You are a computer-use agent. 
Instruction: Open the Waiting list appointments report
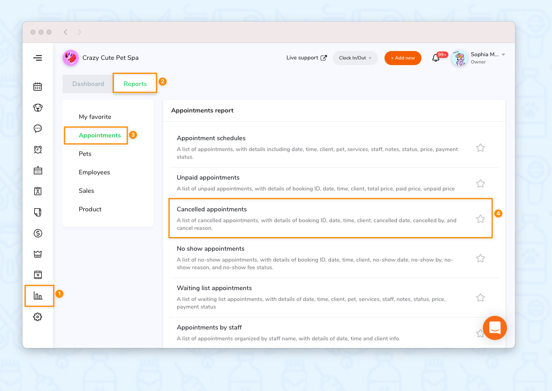click(x=333, y=297)
